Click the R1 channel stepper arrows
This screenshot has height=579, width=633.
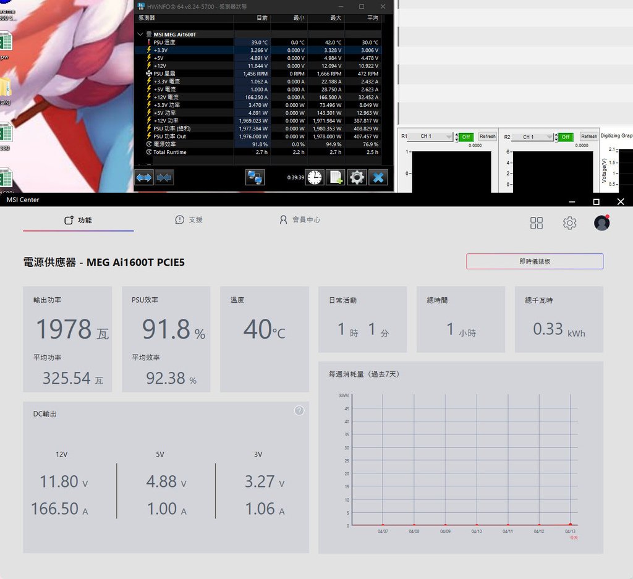tap(457, 137)
